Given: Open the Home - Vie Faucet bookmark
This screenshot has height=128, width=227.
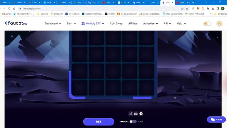Looking at the screenshot, I should pyautogui.click(x=194, y=14).
